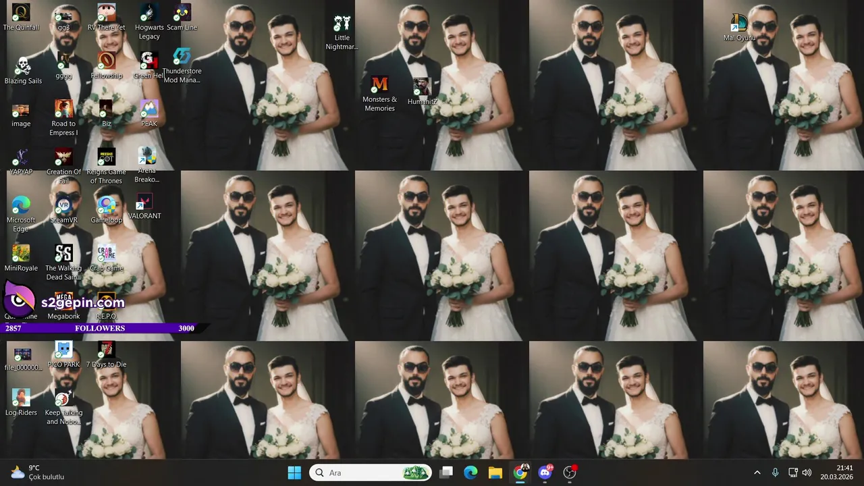The height and width of the screenshot is (486, 864).
Task: Open MiniRoyale desktop icon
Action: click(21, 259)
